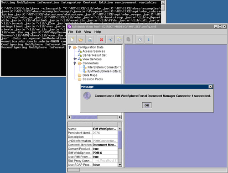Click the View Services node icon
This screenshot has width=228, height=173.
[x=80, y=59]
